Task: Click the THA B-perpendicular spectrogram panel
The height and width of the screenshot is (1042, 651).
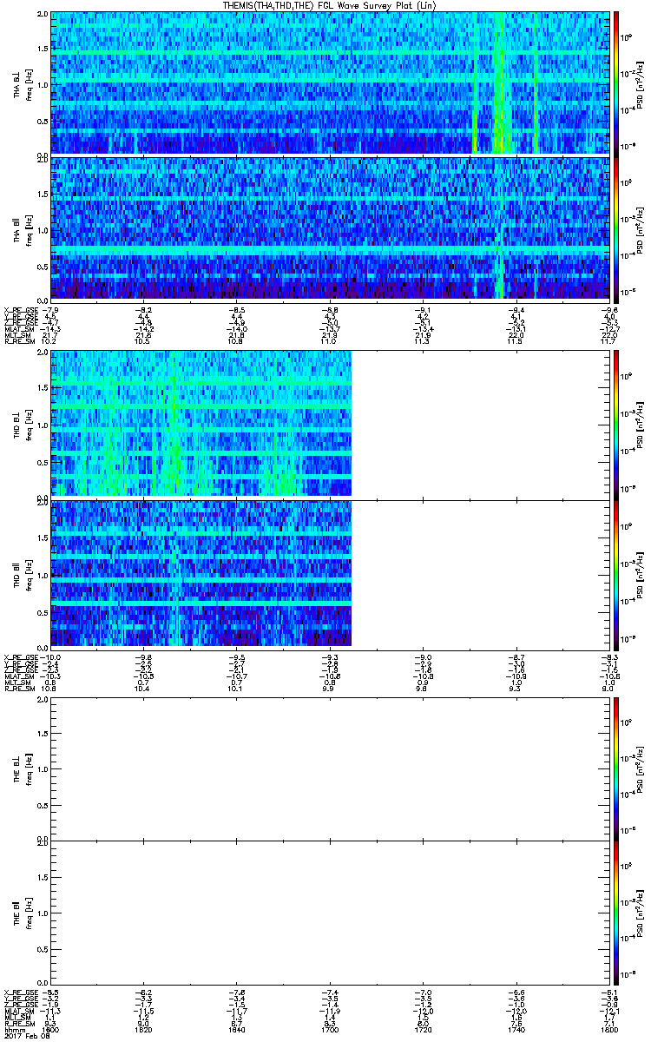Action: [329, 82]
